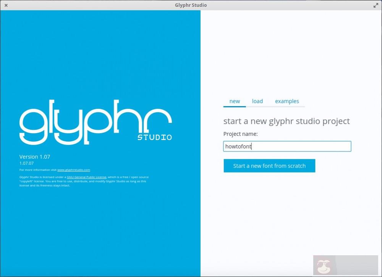Click inside the Project name field
Viewport: 382px width, 277px height.
click(287, 146)
